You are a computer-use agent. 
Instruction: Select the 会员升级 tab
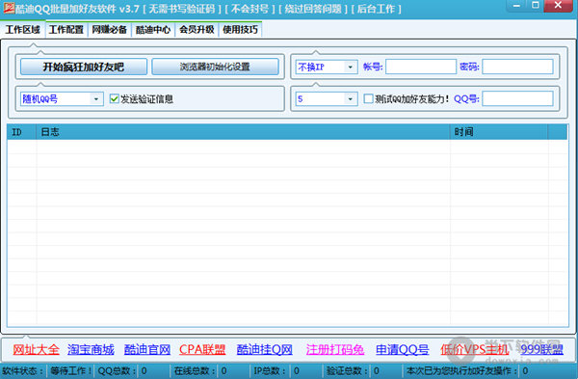(197, 30)
